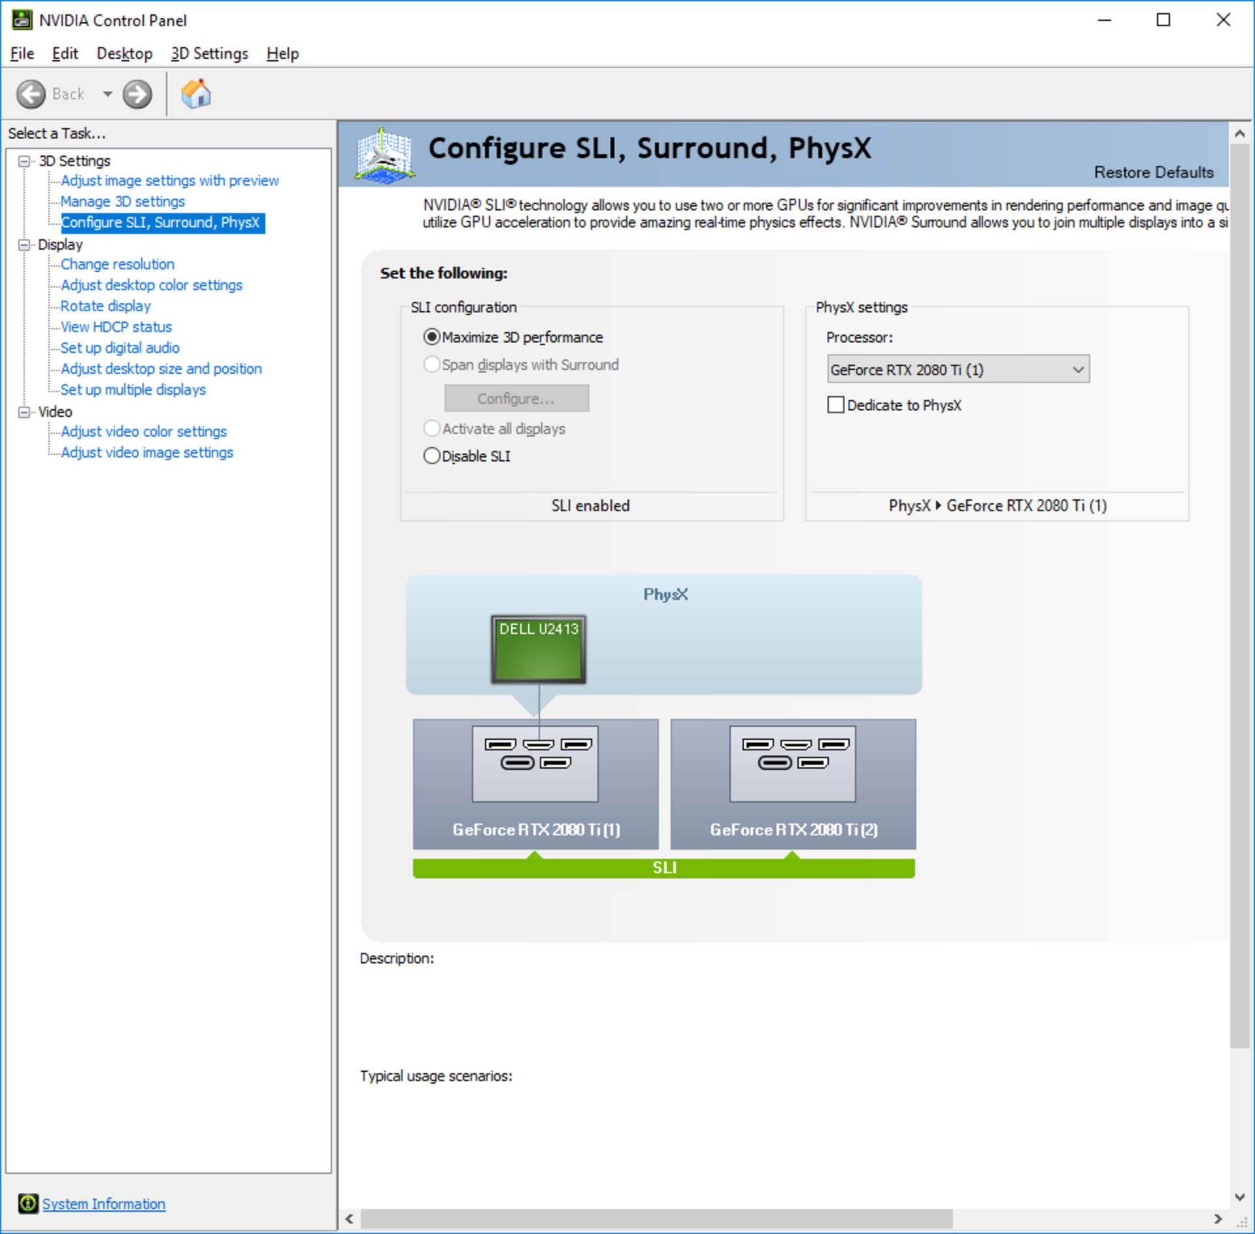Open the Home icon in toolbar
This screenshot has width=1255, height=1234.
[x=196, y=93]
